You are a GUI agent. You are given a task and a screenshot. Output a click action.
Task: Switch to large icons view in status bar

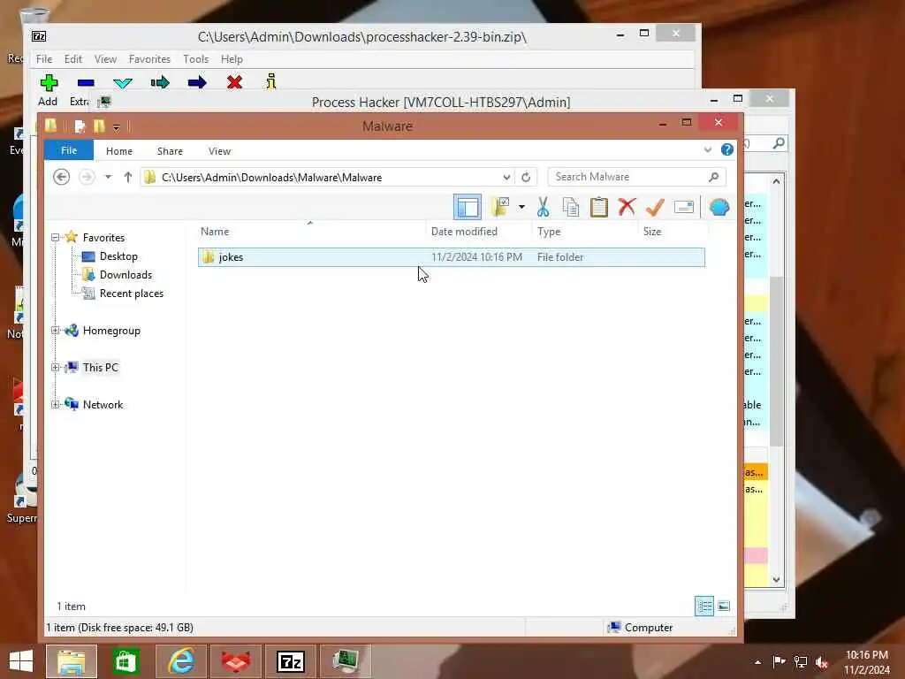pyautogui.click(x=723, y=606)
